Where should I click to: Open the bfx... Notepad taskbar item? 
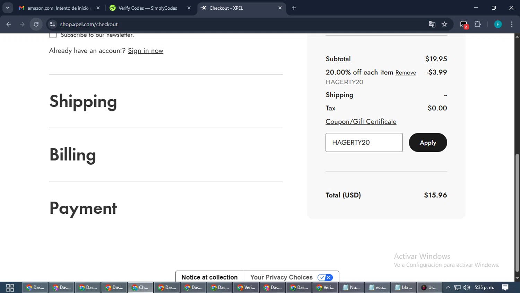pyautogui.click(x=404, y=287)
